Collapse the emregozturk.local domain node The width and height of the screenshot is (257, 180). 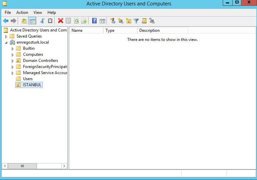click(x=6, y=43)
